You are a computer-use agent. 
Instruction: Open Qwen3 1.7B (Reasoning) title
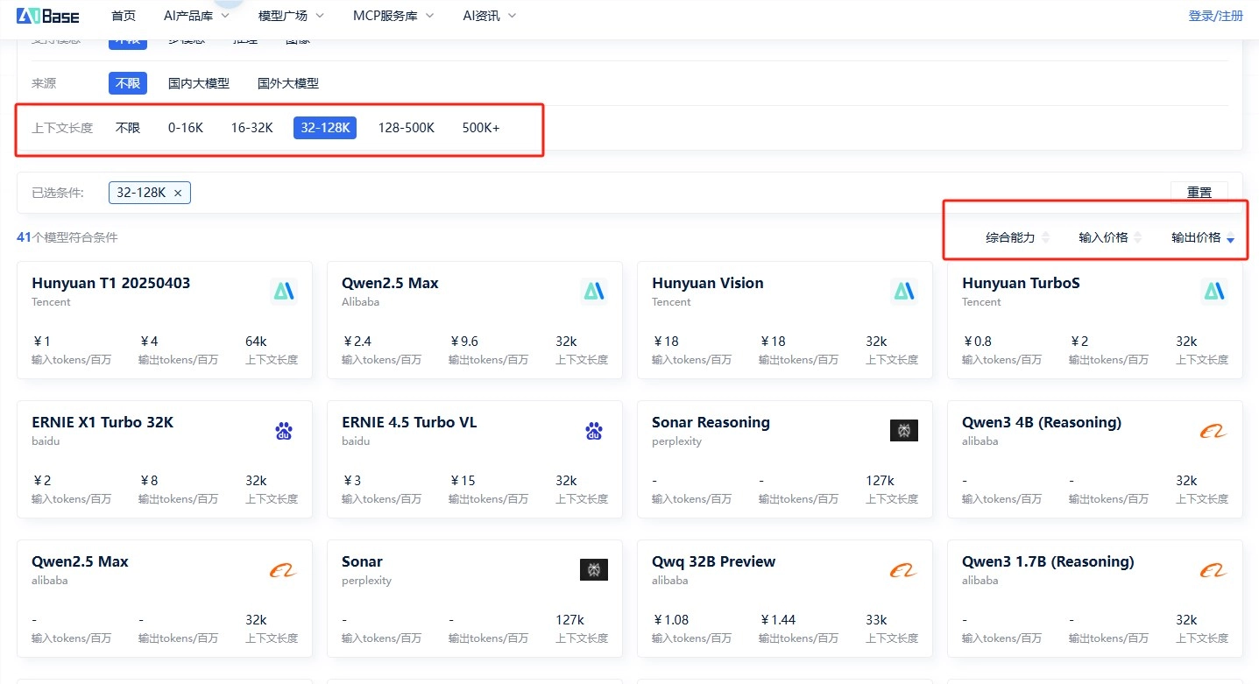[1048, 561]
